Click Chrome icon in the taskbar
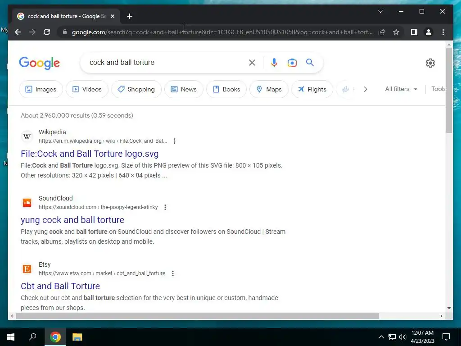 pyautogui.click(x=55, y=337)
